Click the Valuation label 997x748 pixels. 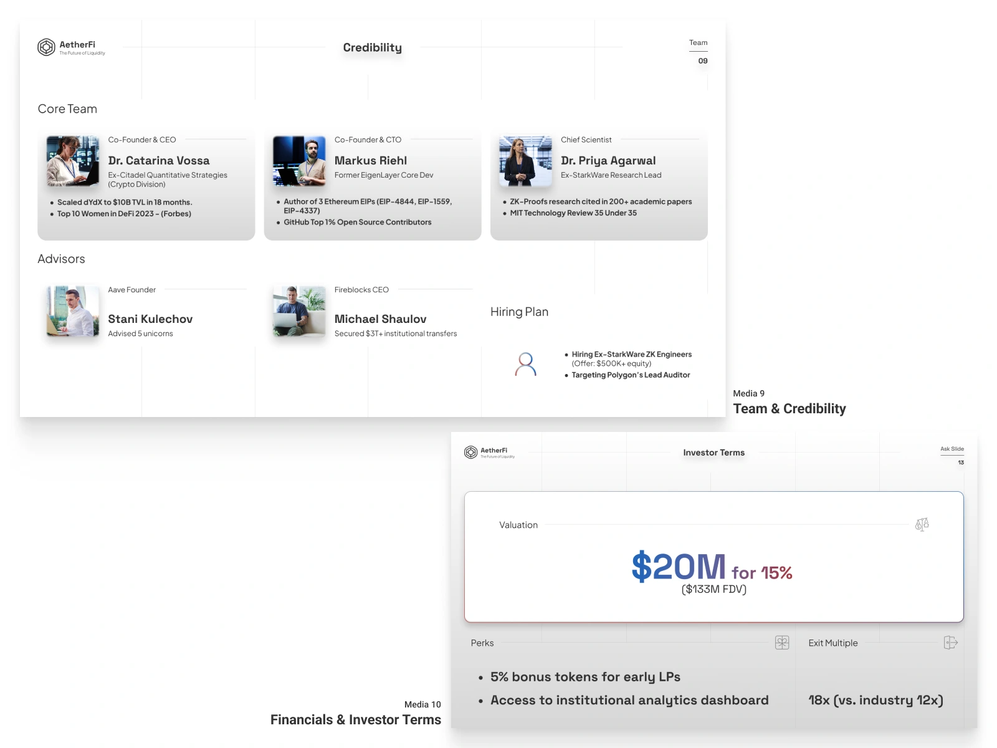(x=518, y=525)
